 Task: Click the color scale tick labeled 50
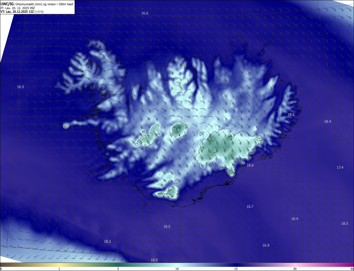[352, 269]
